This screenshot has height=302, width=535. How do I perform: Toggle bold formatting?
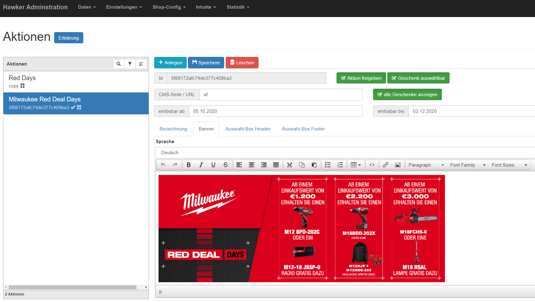point(189,165)
